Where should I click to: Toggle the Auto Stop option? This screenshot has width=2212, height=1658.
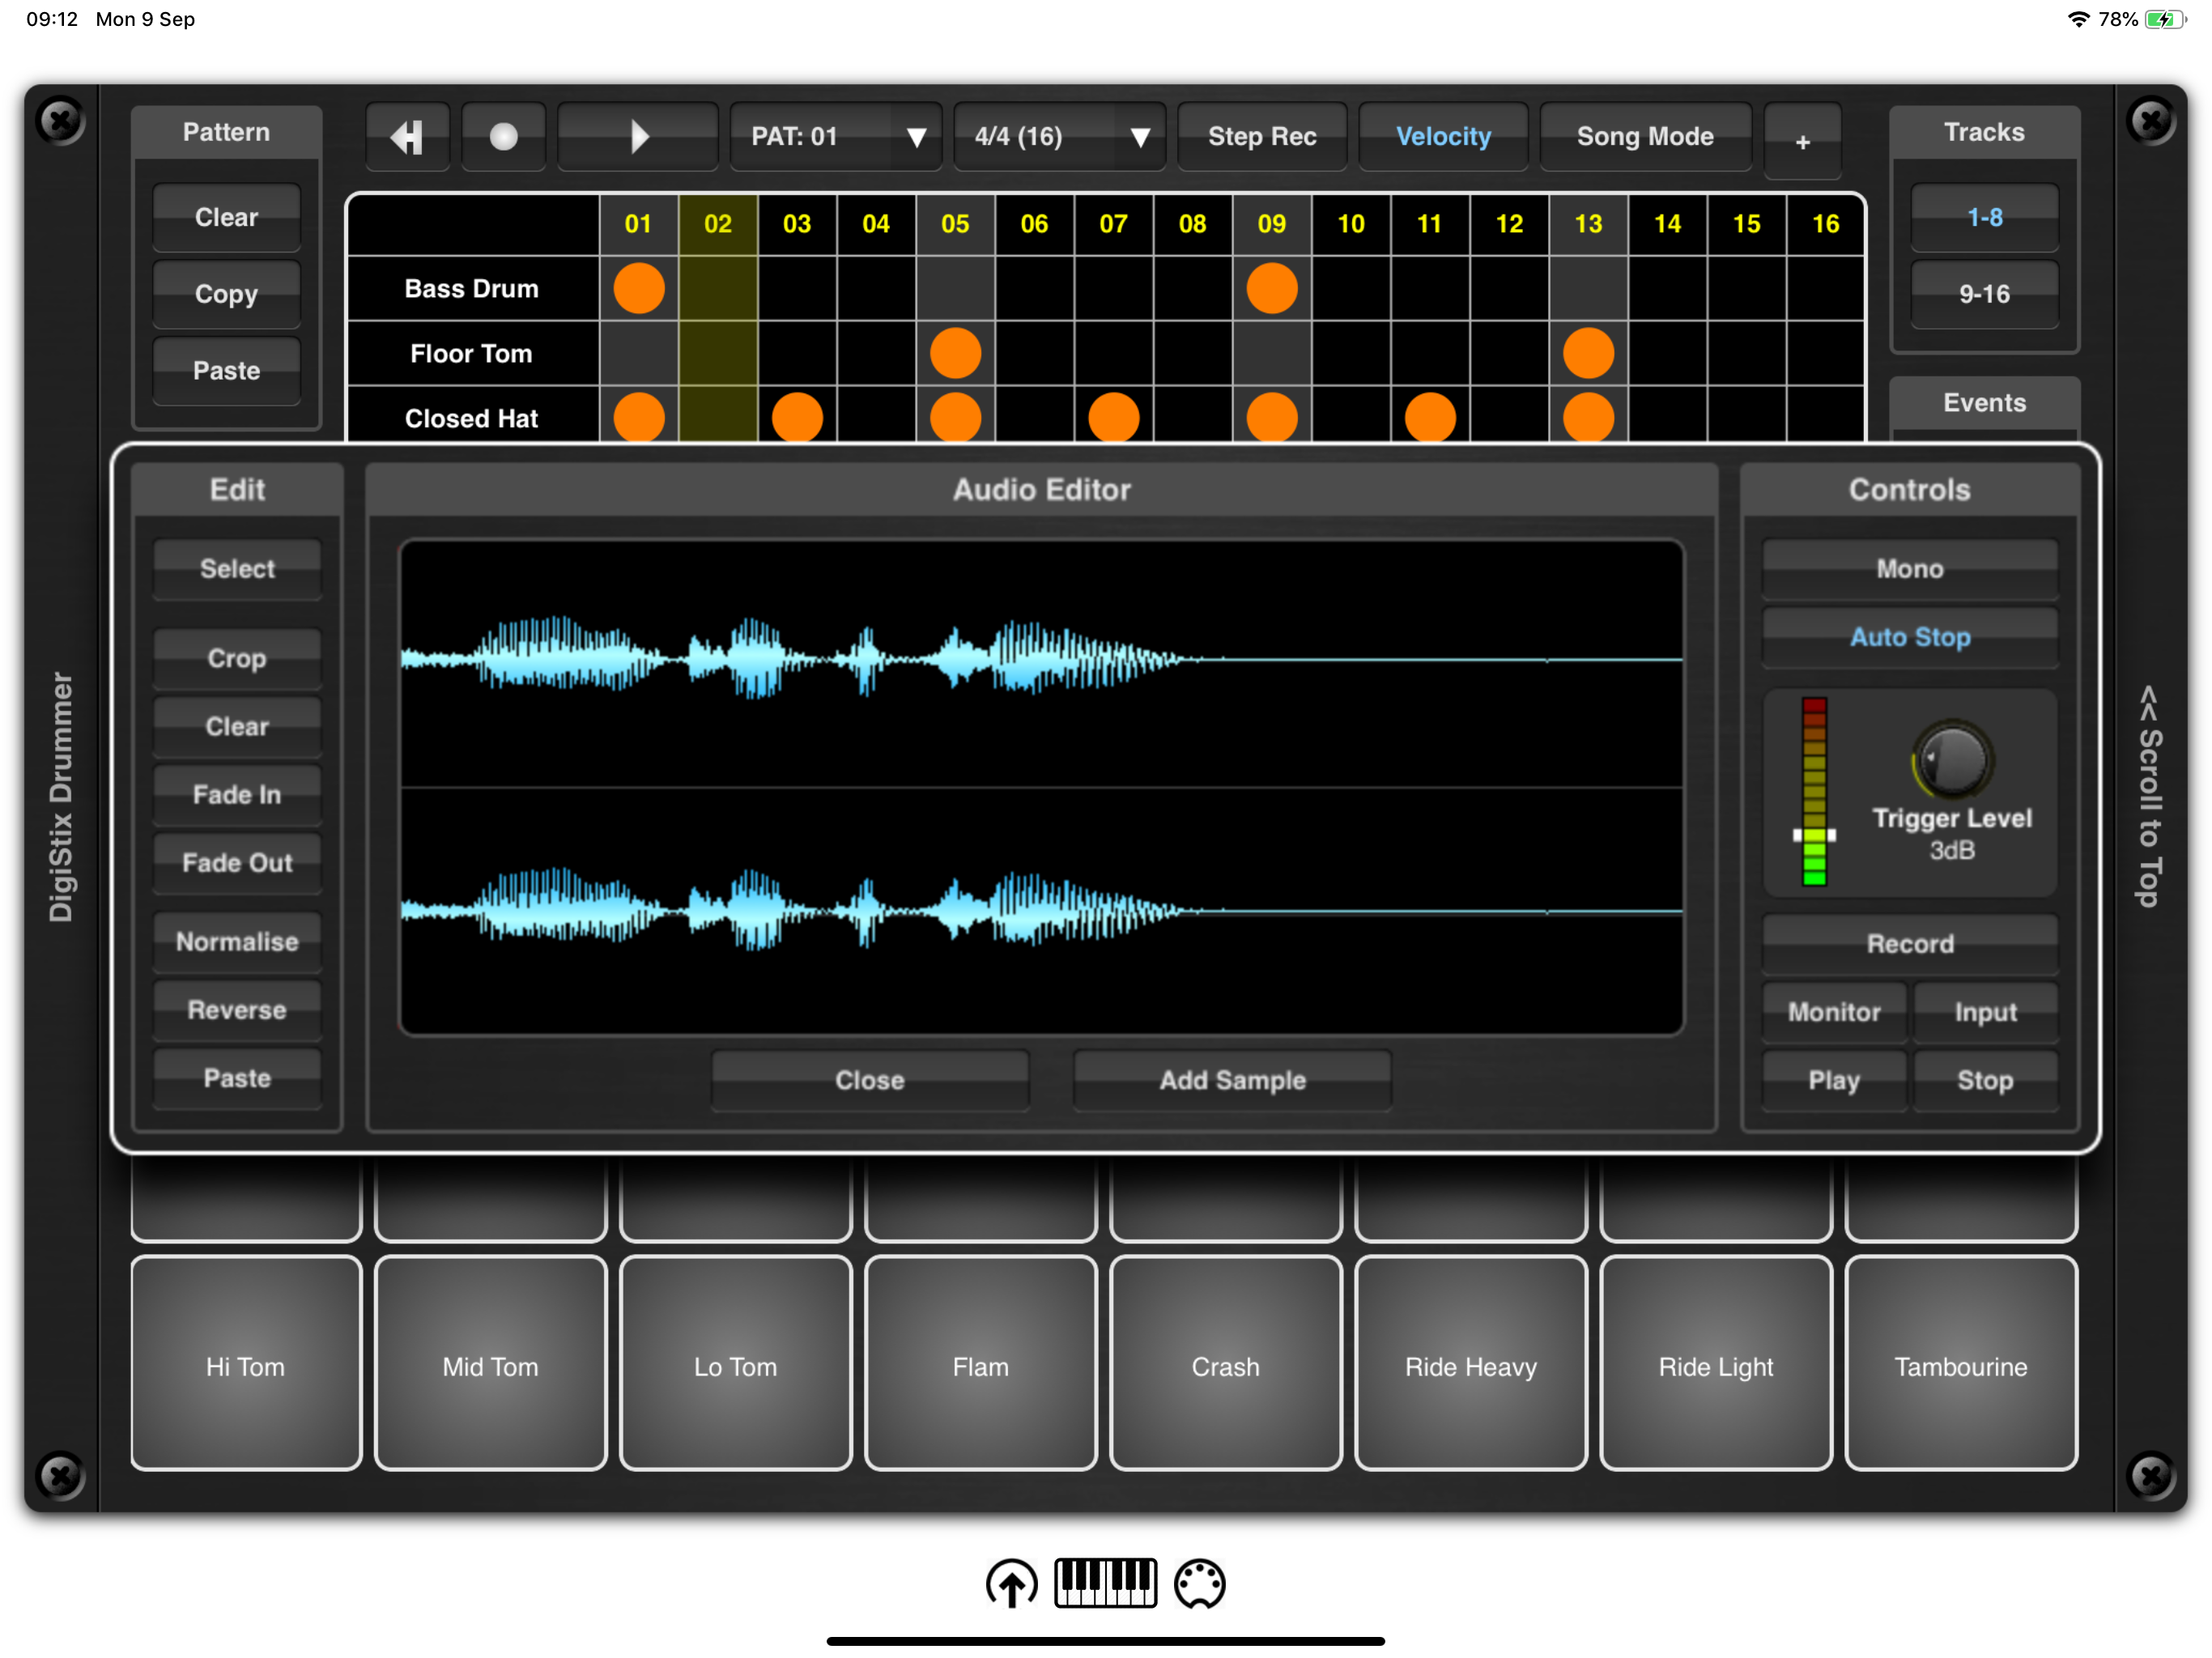(x=1909, y=637)
